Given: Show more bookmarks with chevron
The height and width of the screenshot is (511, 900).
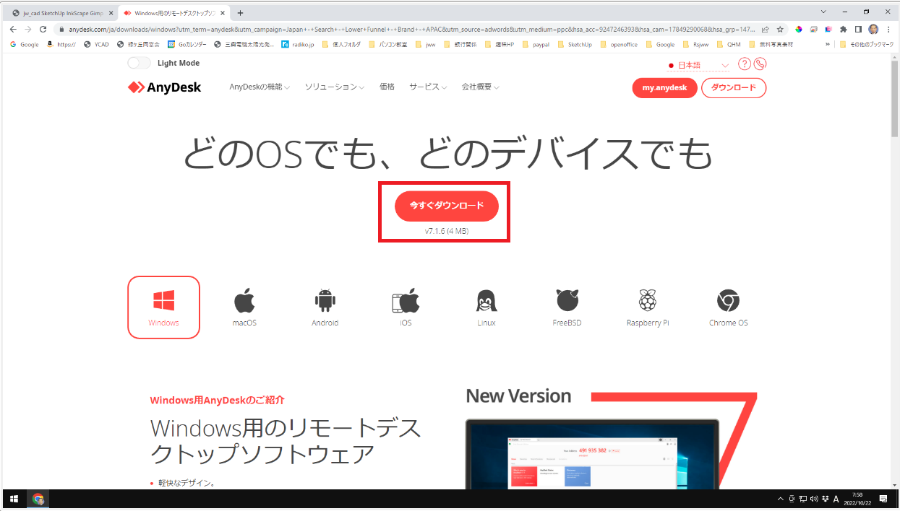Looking at the screenshot, I should click(828, 44).
